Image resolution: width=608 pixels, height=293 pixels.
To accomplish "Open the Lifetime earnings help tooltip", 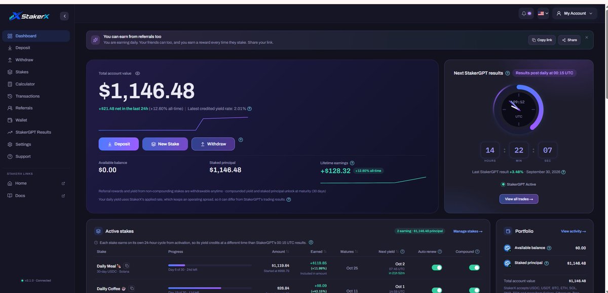I will coord(352,163).
